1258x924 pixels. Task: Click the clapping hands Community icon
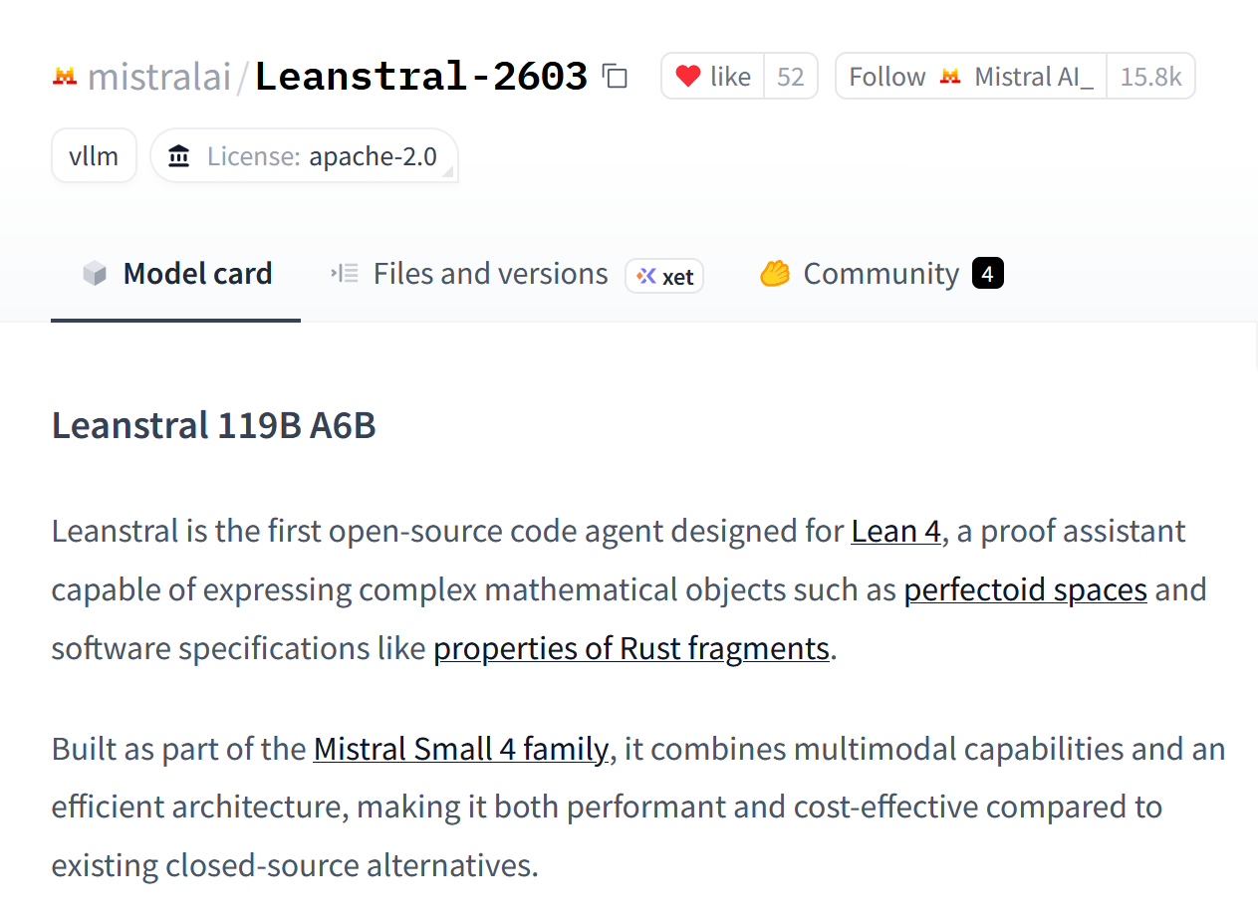click(774, 274)
